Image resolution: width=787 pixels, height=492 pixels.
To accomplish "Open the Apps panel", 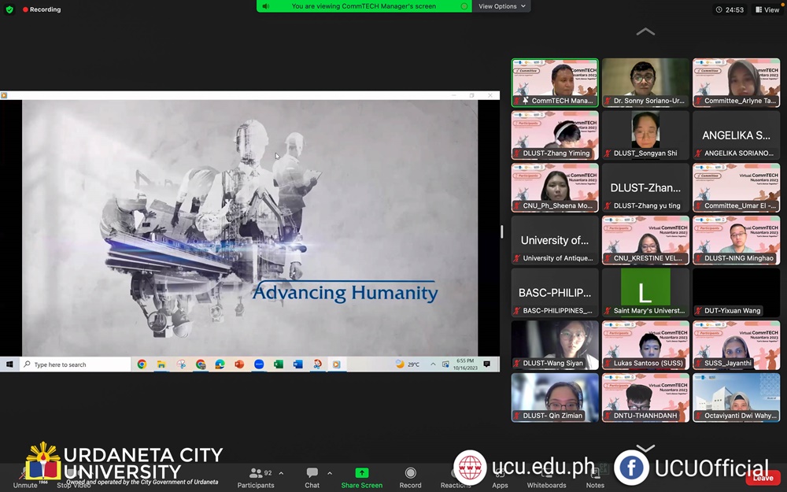I will (x=500, y=478).
